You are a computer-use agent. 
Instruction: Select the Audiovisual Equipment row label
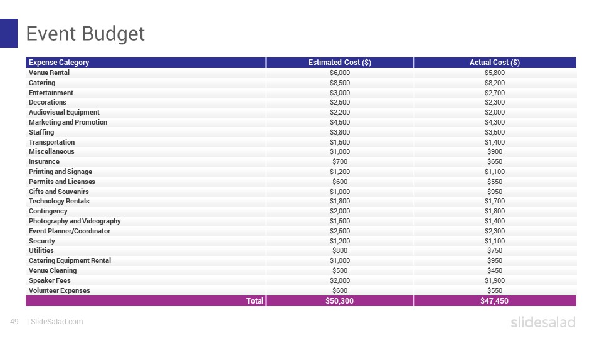[64, 112]
